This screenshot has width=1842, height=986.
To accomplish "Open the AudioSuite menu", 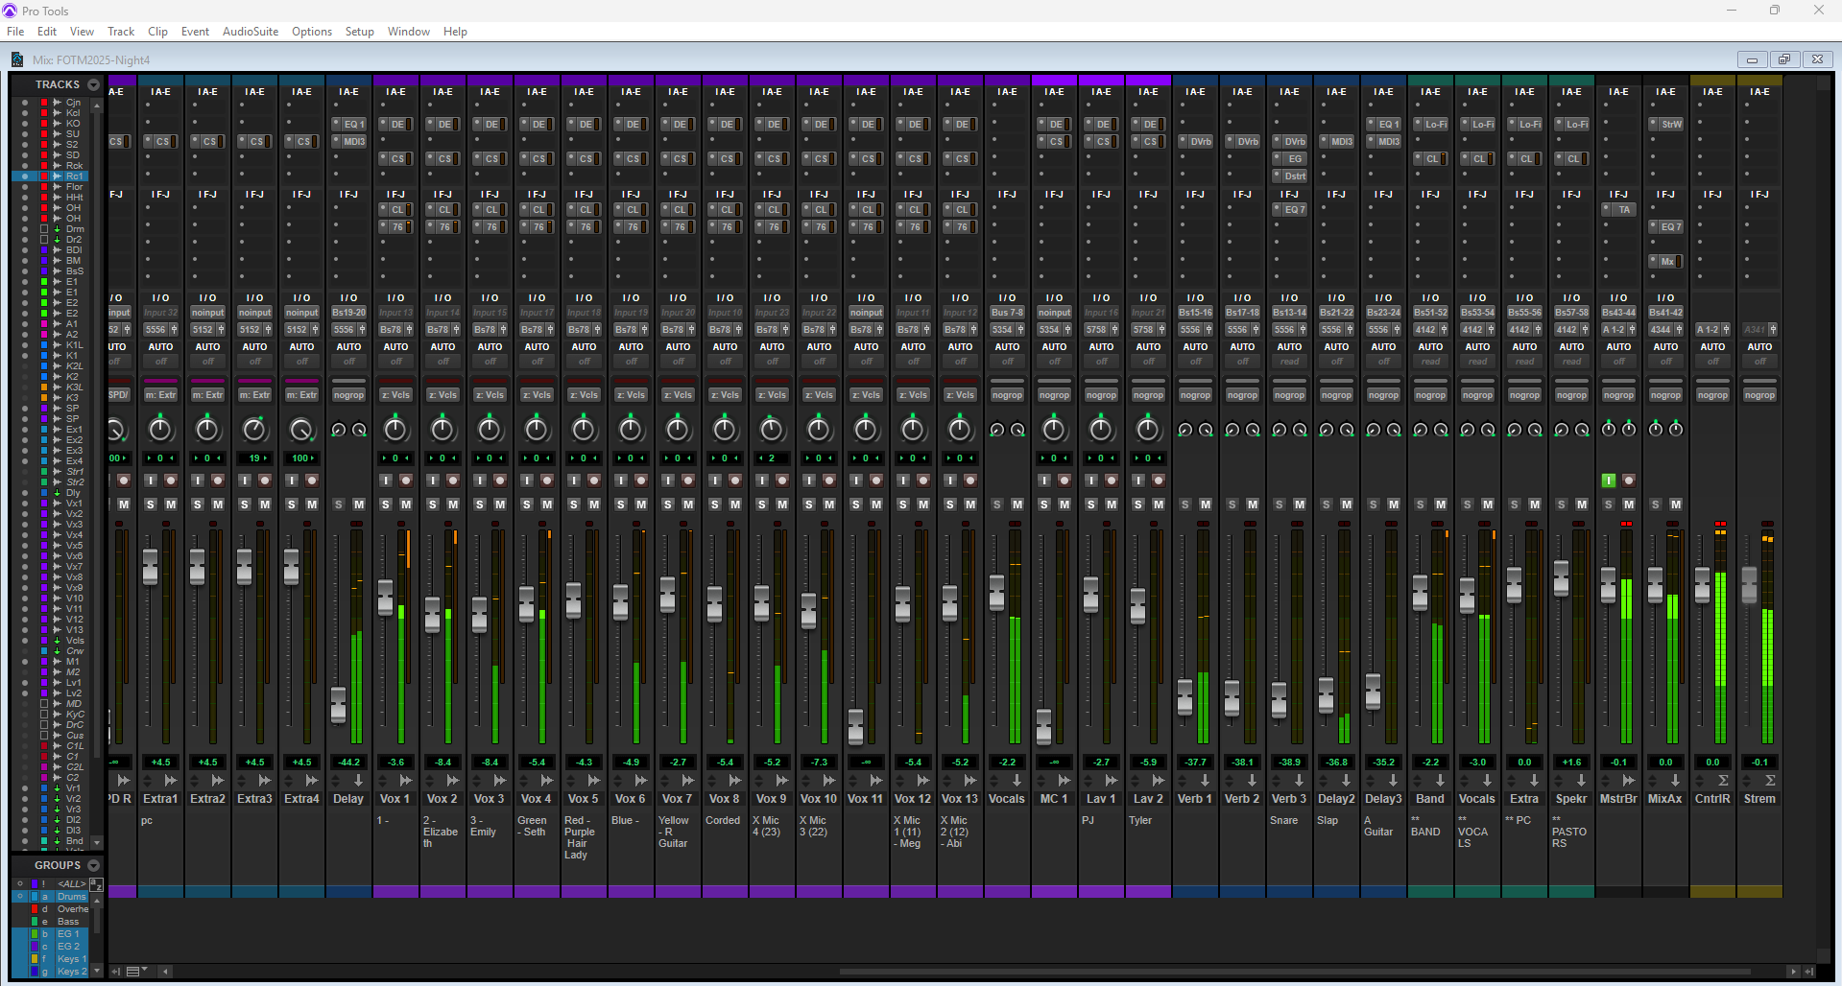I will click(251, 32).
